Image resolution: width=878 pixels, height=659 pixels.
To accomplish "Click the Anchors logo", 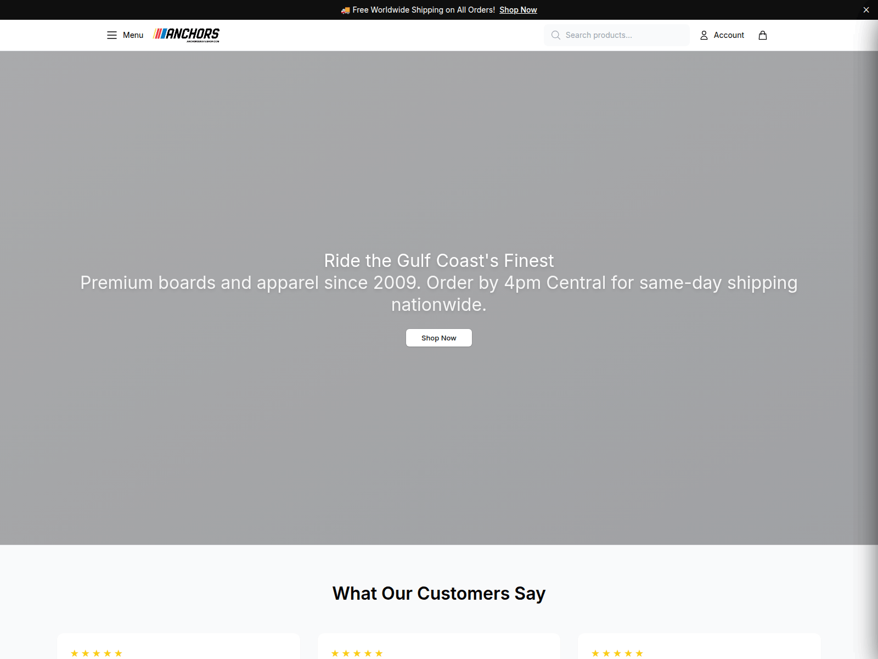I will [187, 35].
